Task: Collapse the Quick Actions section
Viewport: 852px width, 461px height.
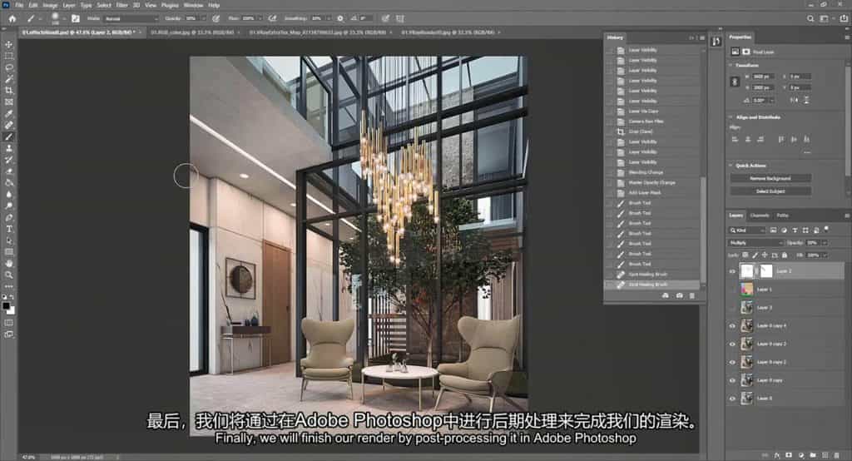Action: tap(731, 166)
